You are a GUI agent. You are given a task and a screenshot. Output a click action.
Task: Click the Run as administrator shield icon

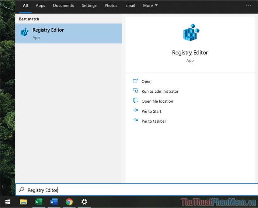click(135, 91)
